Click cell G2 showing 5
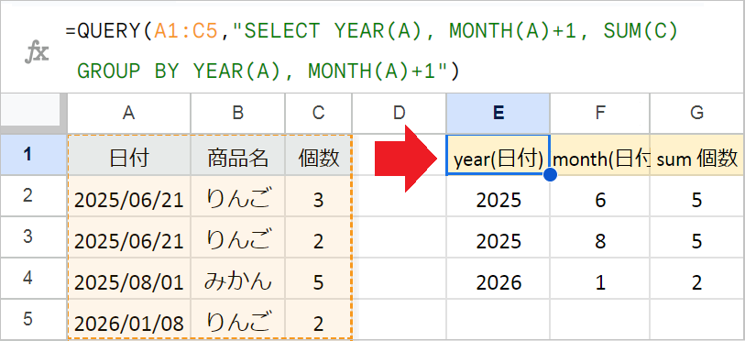This screenshot has height=341, width=745. pyautogui.click(x=696, y=196)
